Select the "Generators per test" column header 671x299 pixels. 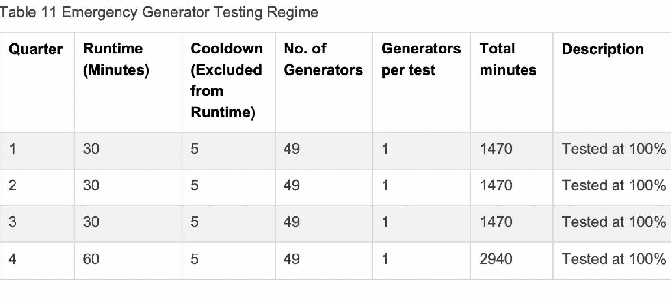tap(421, 59)
